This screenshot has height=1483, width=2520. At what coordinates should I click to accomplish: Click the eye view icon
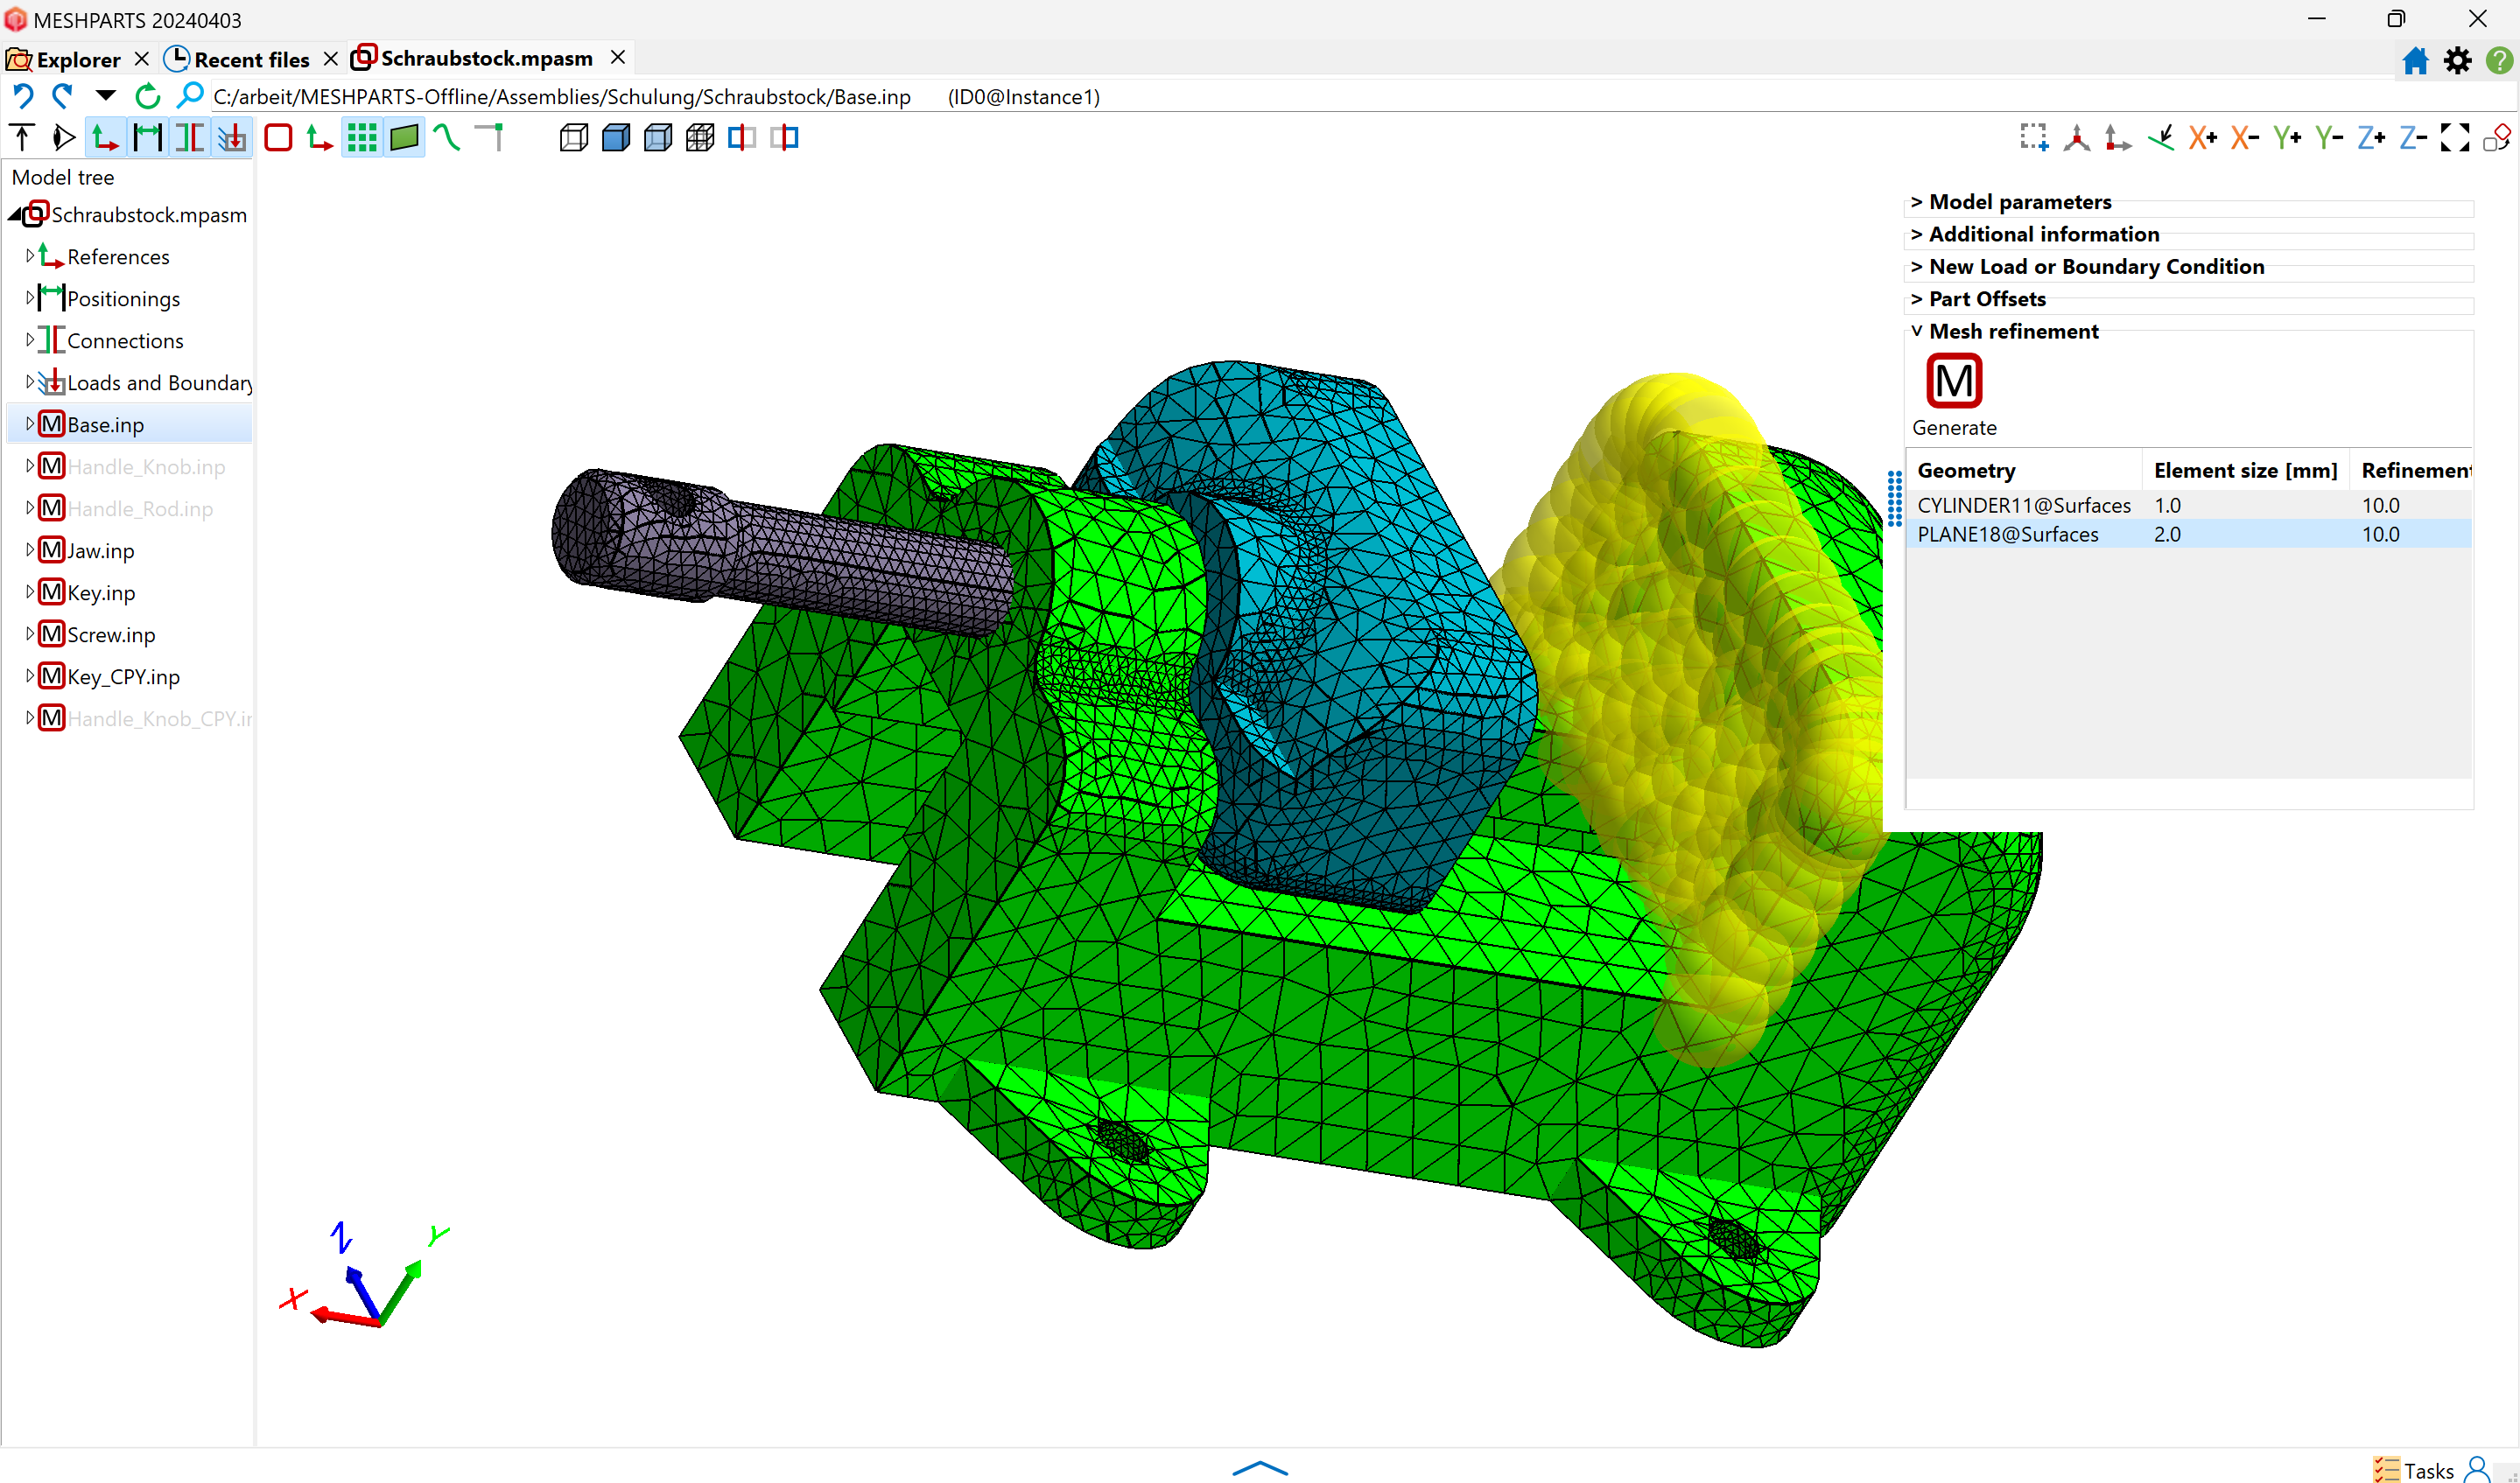pos(64,136)
